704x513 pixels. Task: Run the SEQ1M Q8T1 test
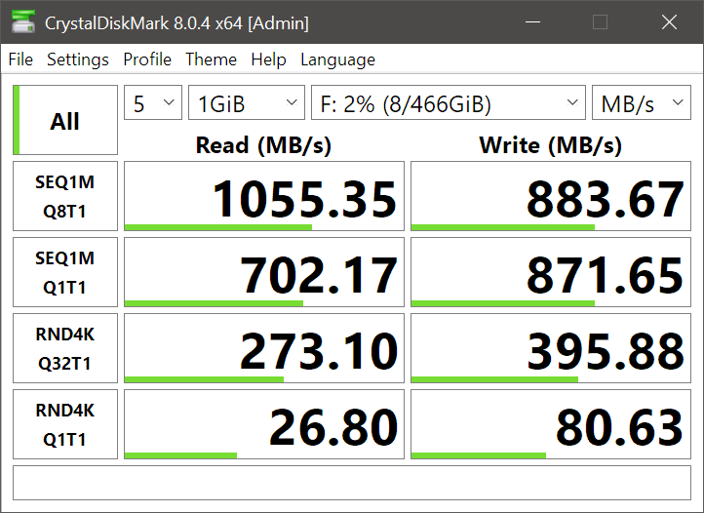coord(65,196)
